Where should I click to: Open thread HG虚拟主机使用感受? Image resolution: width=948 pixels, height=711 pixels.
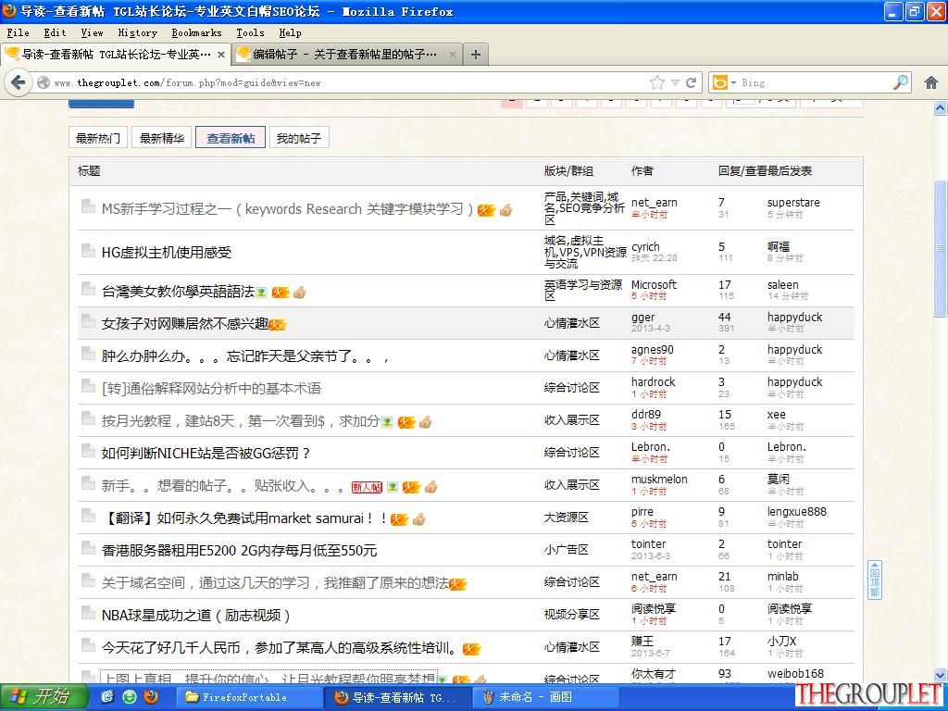(x=167, y=252)
